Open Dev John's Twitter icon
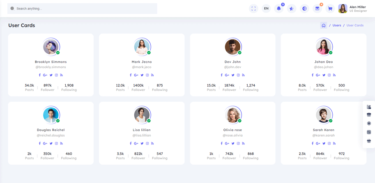375x183 pixels. click(x=233, y=75)
